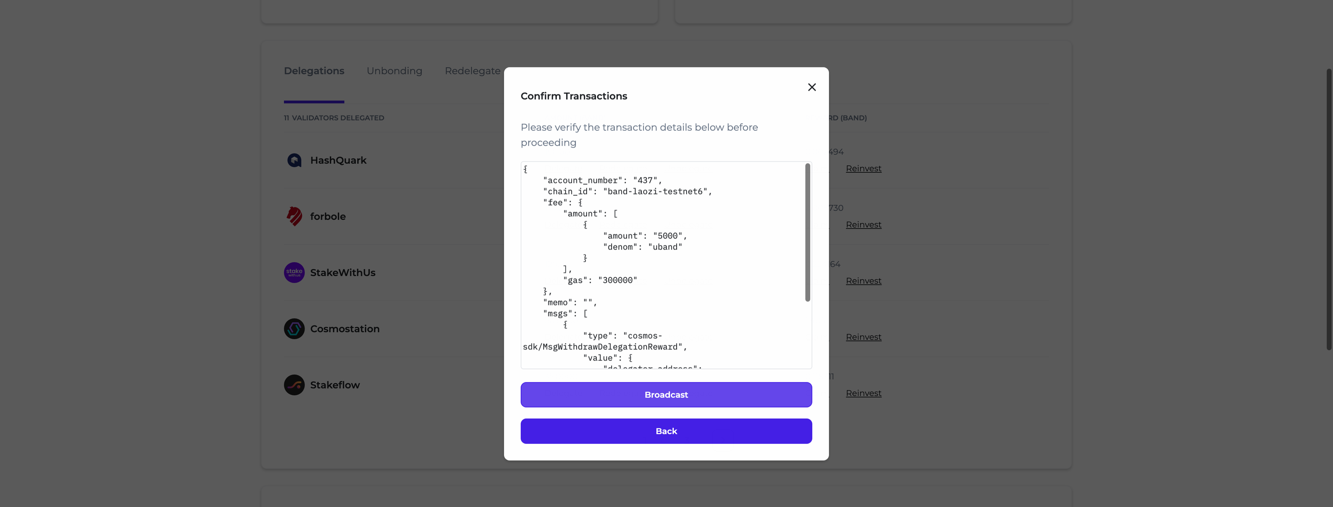Viewport: 1333px width, 507px height.
Task: Click the "Confirm Transactions" heading
Action: click(573, 96)
